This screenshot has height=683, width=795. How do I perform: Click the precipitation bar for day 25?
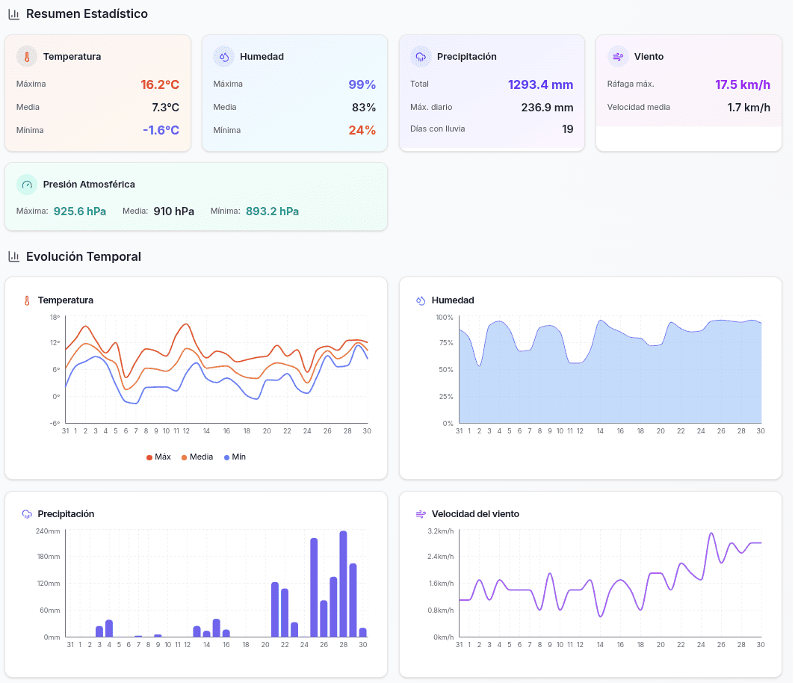coord(314,587)
